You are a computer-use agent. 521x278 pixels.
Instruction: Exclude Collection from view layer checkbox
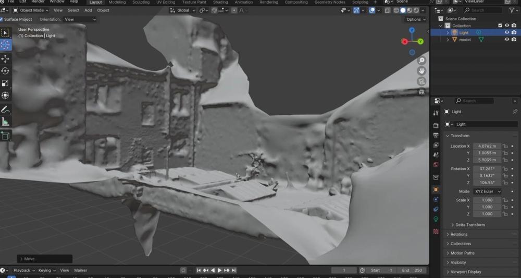[500, 26]
